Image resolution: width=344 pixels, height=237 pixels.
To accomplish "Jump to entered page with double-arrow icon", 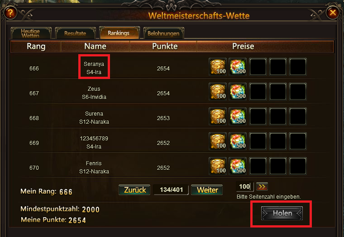I will 262,187.
